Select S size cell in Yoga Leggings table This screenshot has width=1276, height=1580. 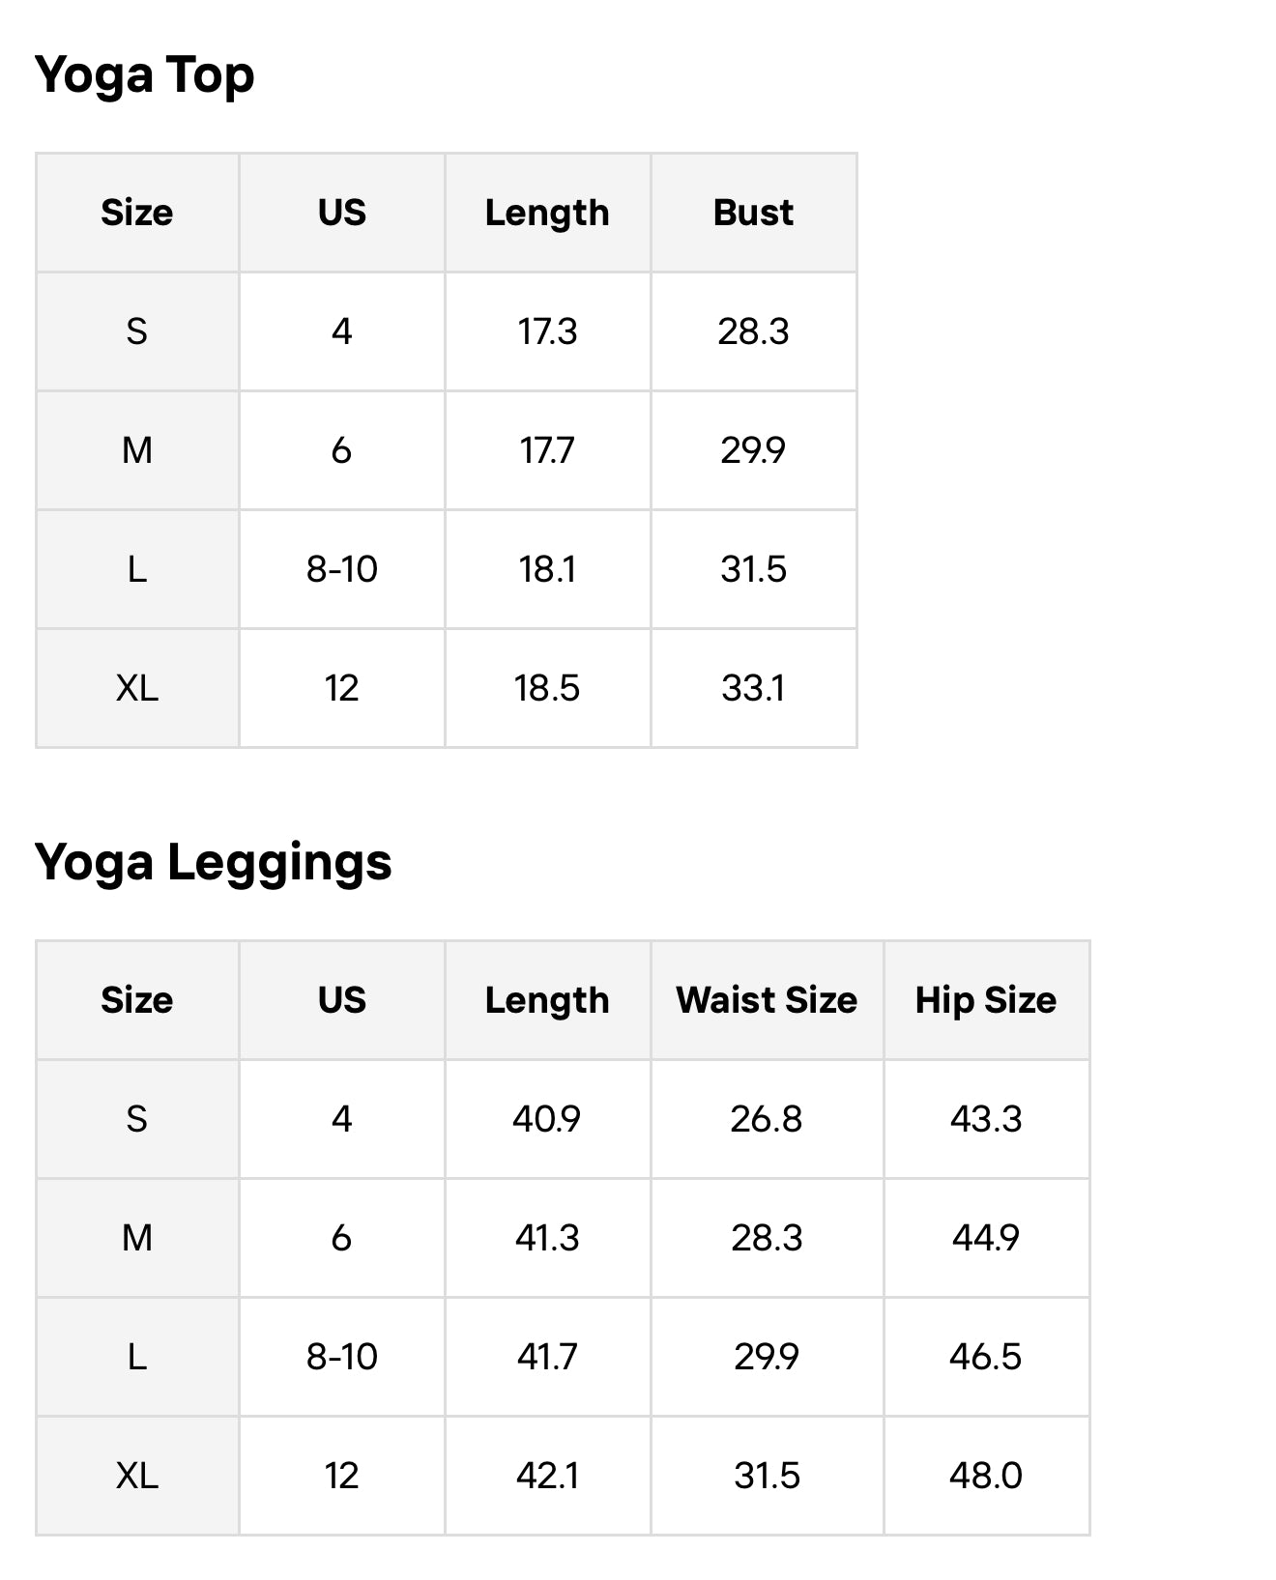(137, 1119)
